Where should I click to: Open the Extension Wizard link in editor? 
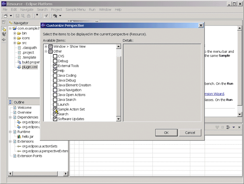(214, 94)
